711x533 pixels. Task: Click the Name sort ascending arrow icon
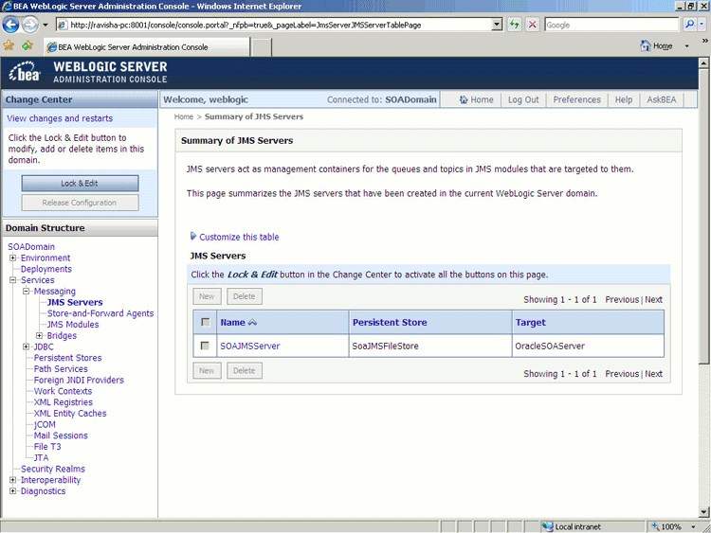click(252, 323)
